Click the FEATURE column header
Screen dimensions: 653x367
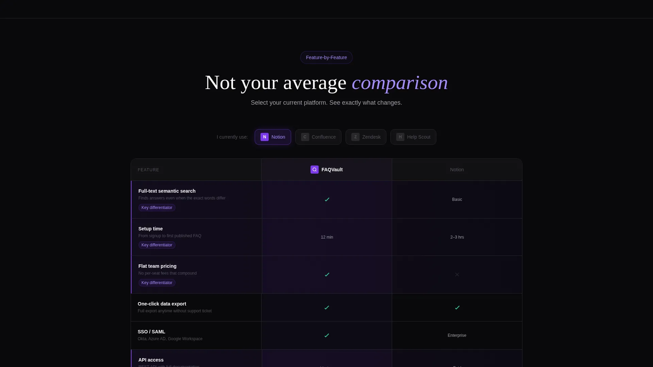click(x=148, y=170)
